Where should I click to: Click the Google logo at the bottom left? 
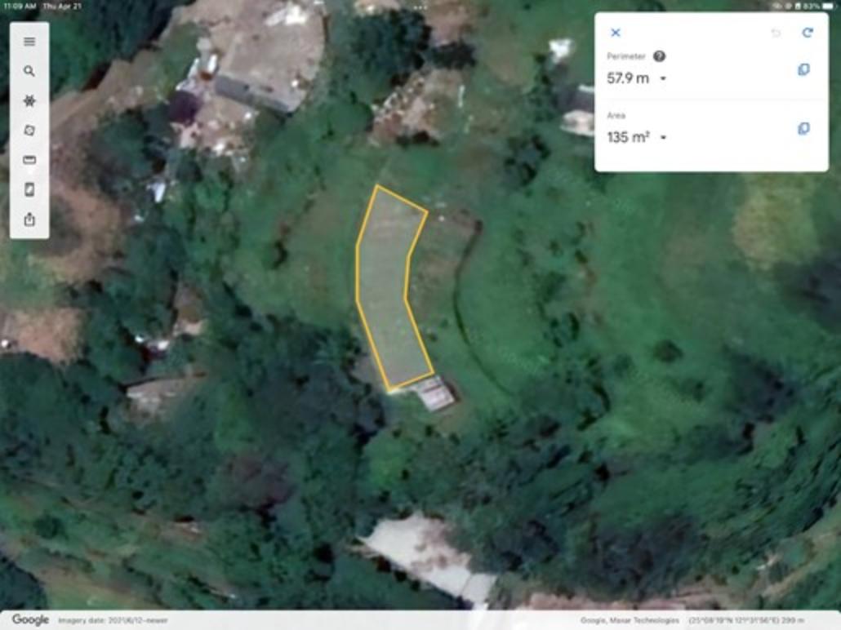[30, 620]
